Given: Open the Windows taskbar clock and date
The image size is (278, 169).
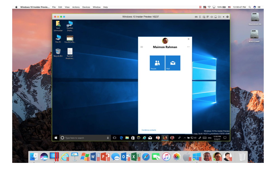Looking at the screenshot, I should [217, 138].
